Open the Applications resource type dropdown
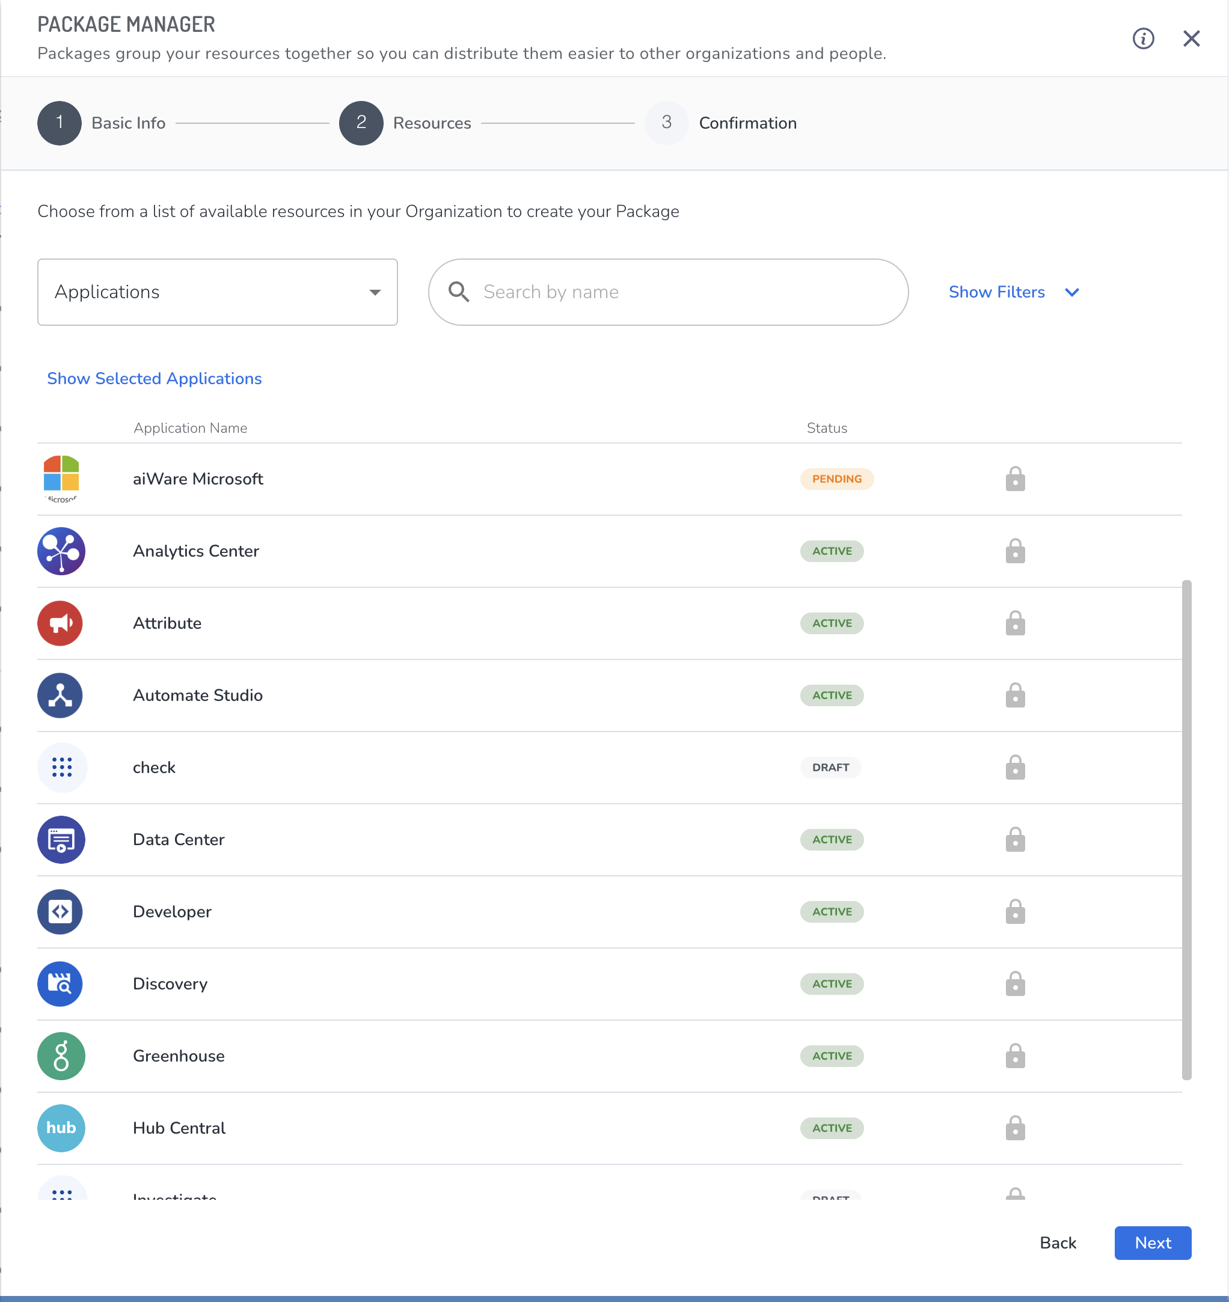Viewport: 1229px width, 1302px height. (x=218, y=292)
